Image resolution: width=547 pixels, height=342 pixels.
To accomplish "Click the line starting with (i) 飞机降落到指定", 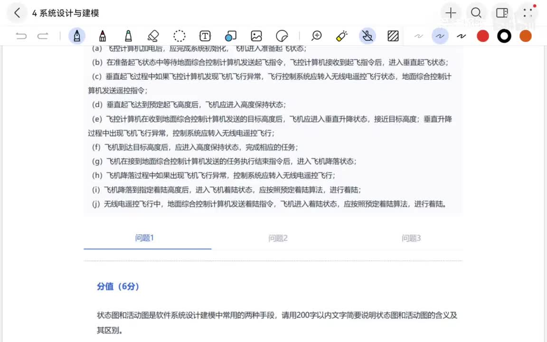I will (x=226, y=190).
